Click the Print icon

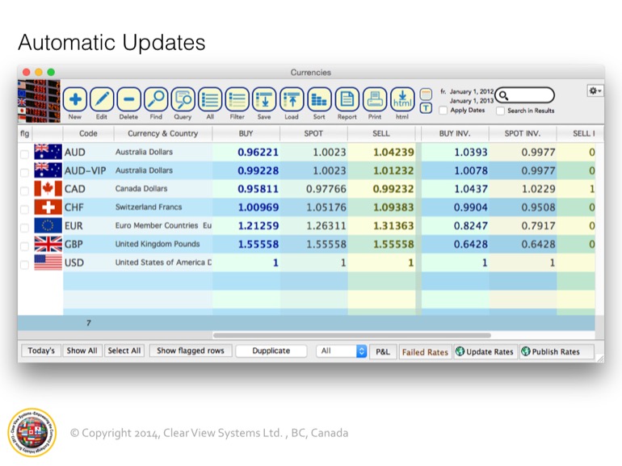[375, 99]
